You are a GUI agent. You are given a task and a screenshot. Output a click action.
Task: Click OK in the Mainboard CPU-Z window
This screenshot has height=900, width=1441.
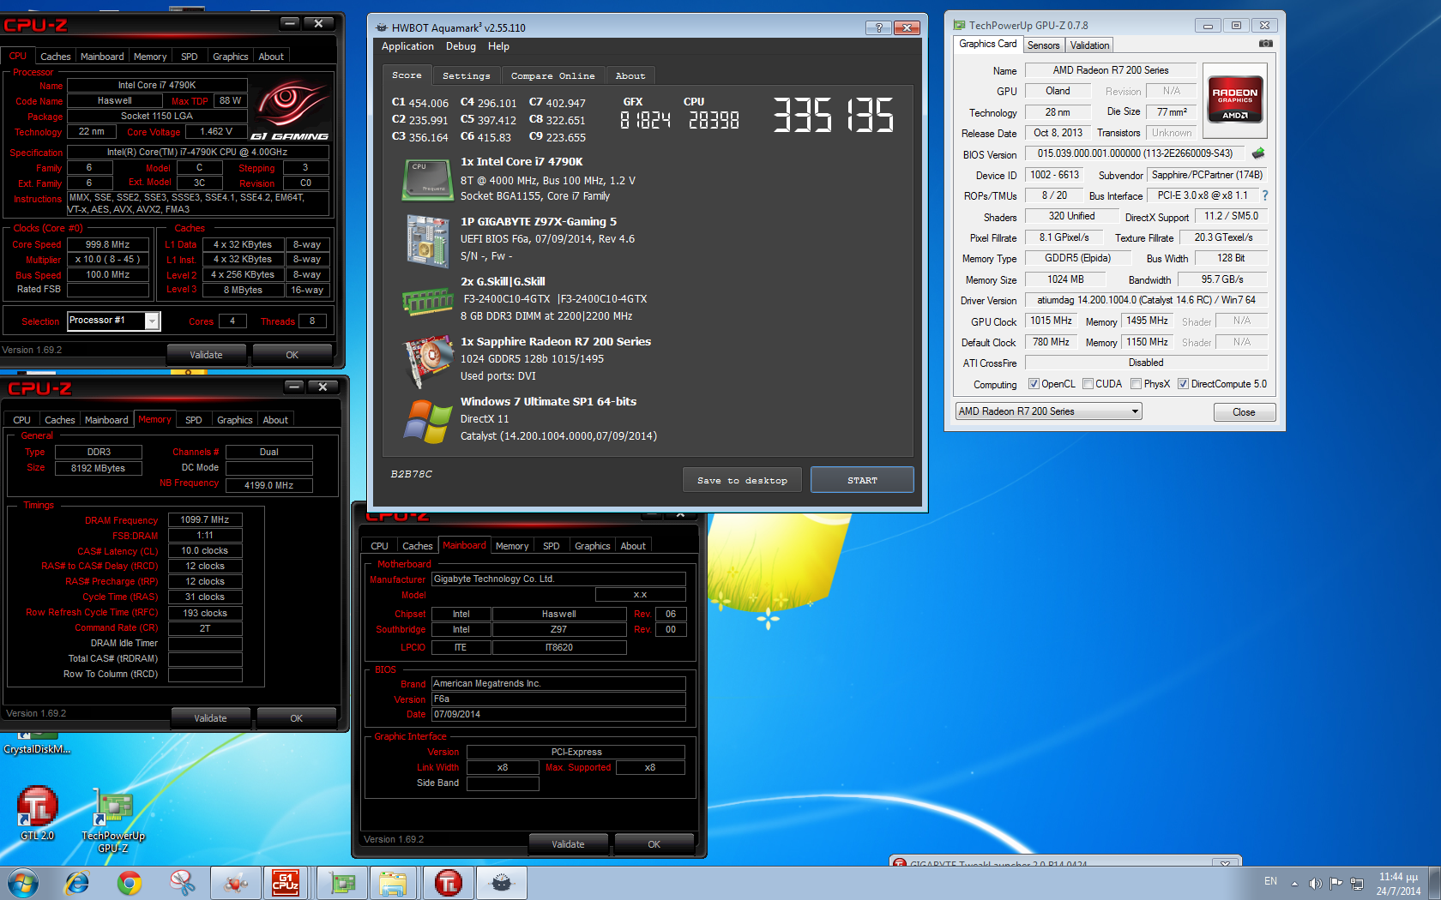click(654, 844)
